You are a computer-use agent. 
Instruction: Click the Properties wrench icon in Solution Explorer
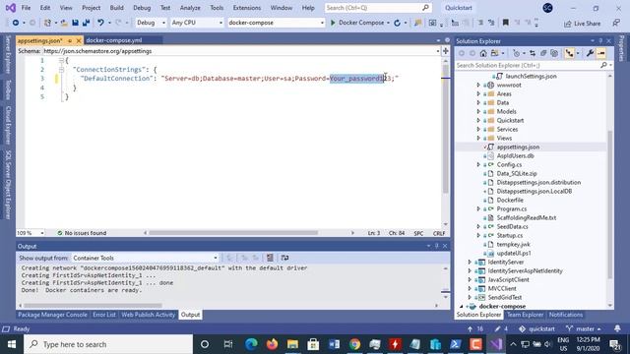click(x=590, y=53)
